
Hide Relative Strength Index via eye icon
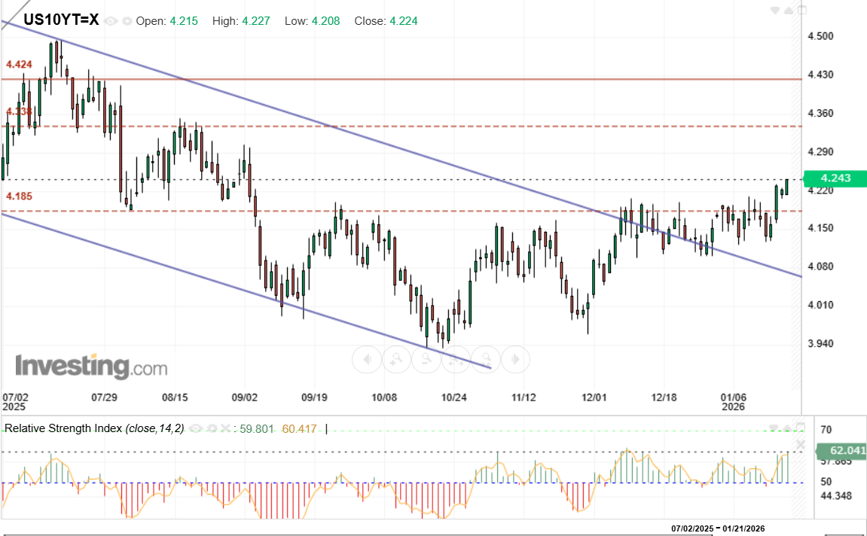[x=195, y=428]
